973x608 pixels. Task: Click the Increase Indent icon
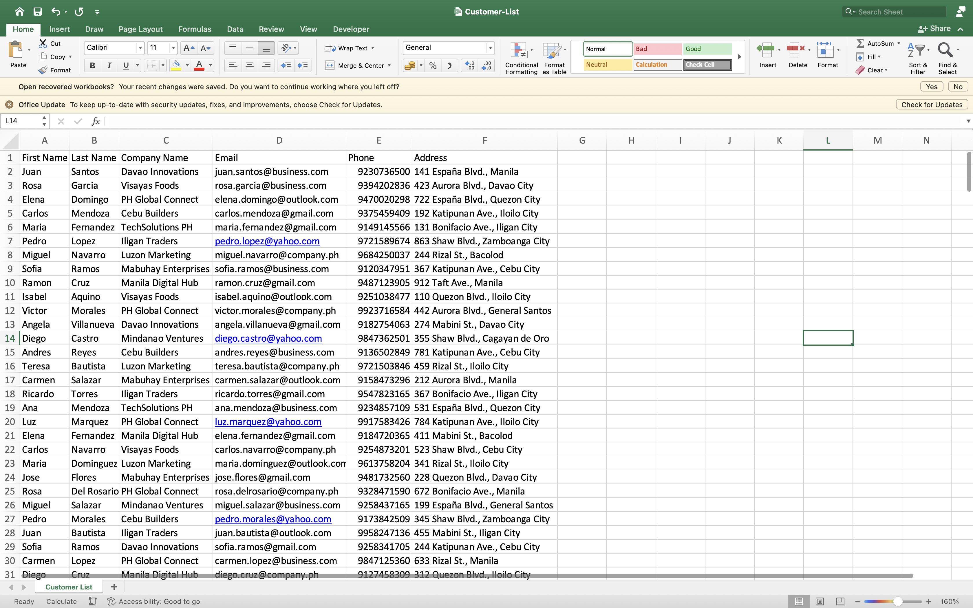point(302,65)
